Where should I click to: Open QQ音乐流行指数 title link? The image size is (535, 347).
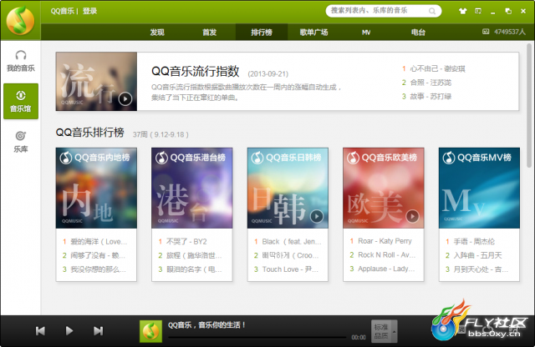195,71
